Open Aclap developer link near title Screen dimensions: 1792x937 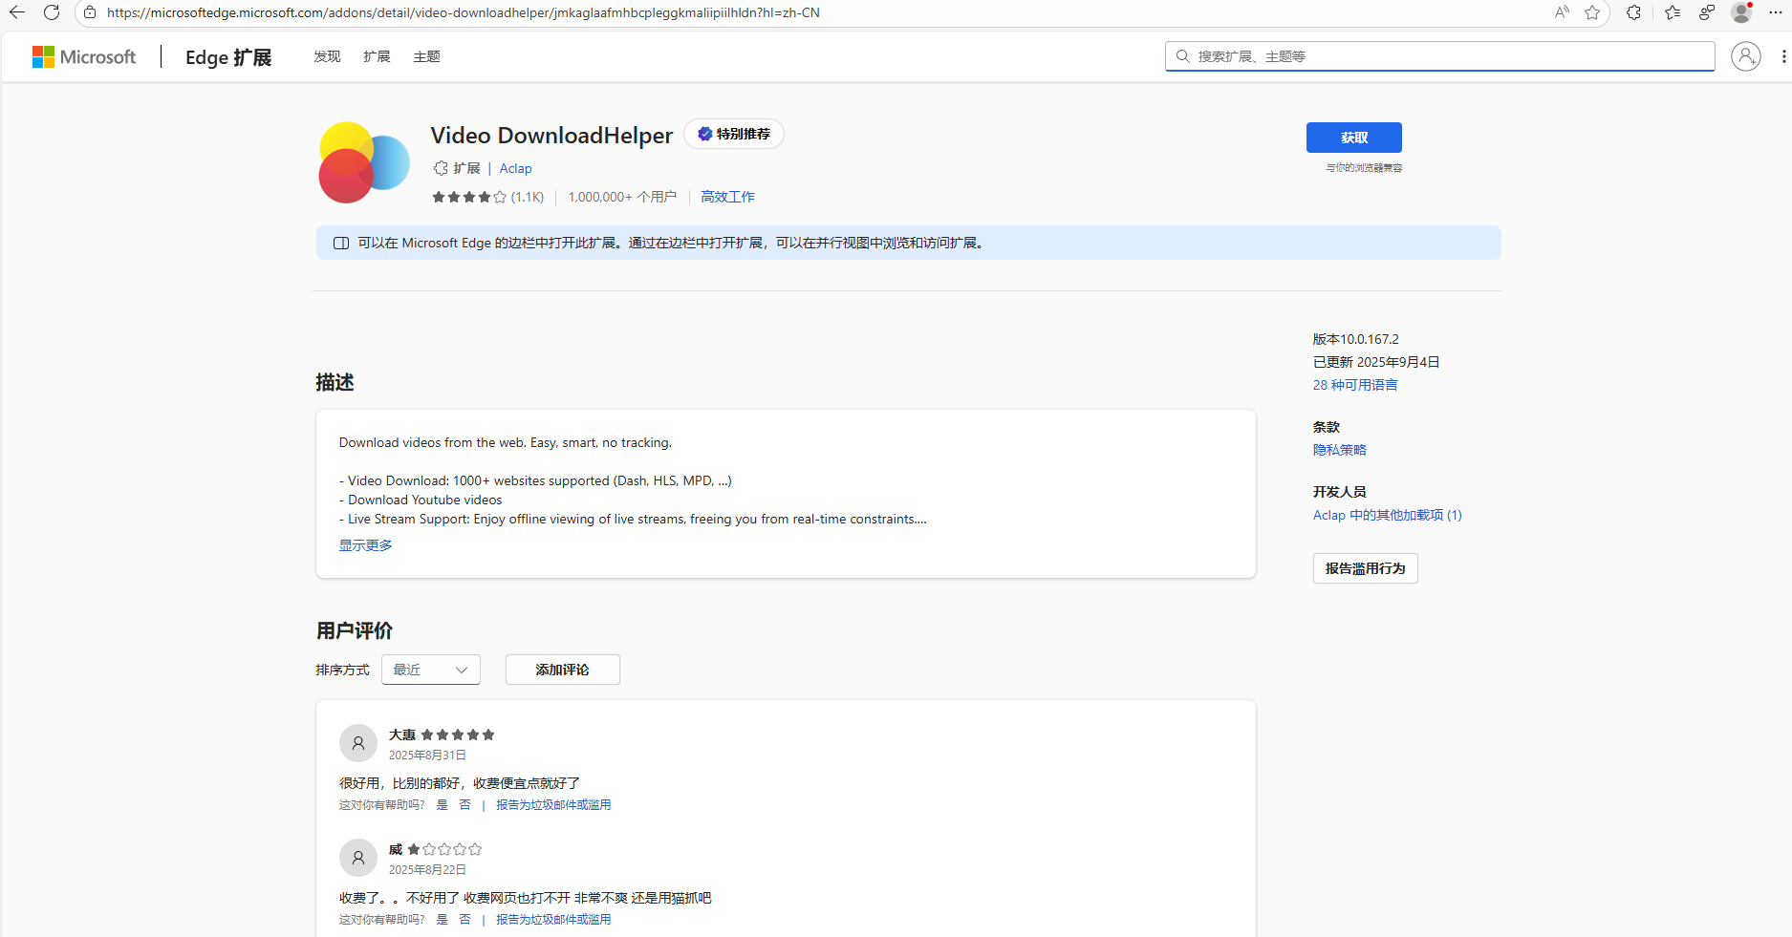click(515, 168)
